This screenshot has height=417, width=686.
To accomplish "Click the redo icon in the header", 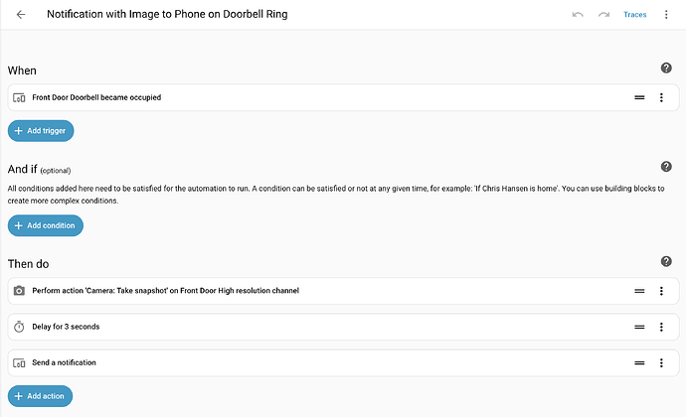I will (x=603, y=15).
